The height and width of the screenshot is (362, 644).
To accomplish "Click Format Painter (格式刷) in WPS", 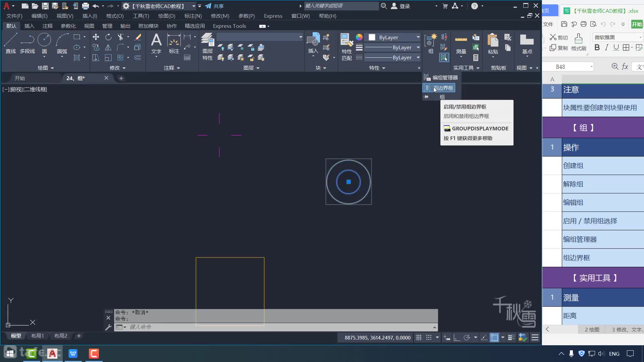I will coord(579,42).
